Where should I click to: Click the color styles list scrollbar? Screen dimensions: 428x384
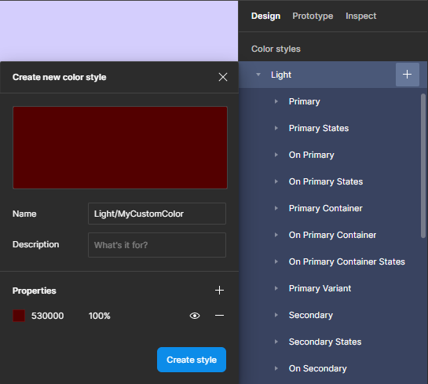pos(423,166)
